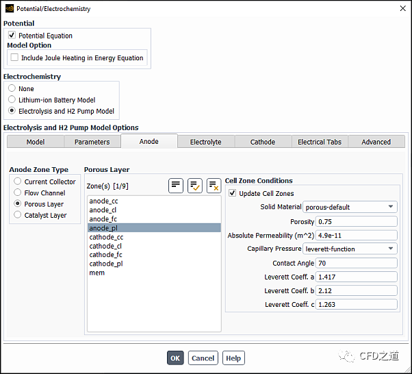Screen dimensions: 412x374
Task: Click the deselect all zones icon
Action: 214,185
